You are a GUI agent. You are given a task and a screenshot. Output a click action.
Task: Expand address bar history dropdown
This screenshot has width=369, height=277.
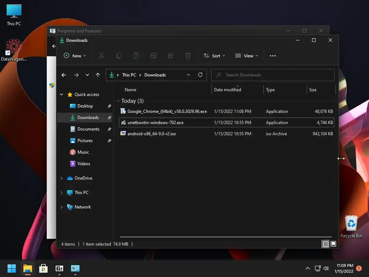[x=188, y=75]
